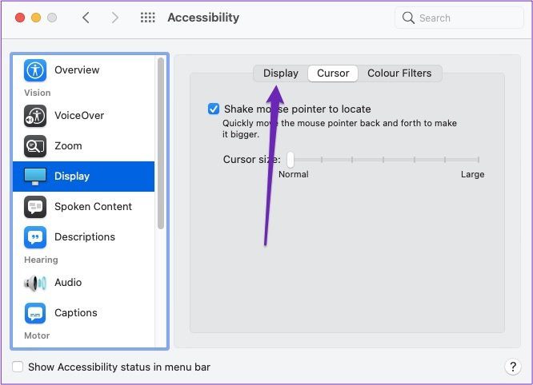Select the VoiceOver icon in sidebar

[35, 116]
